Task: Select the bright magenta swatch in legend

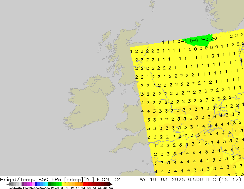Action: point(31,184)
